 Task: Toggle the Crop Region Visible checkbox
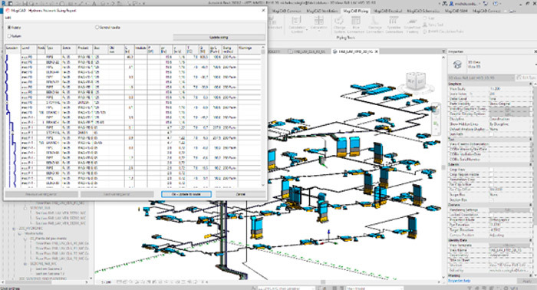491,175
